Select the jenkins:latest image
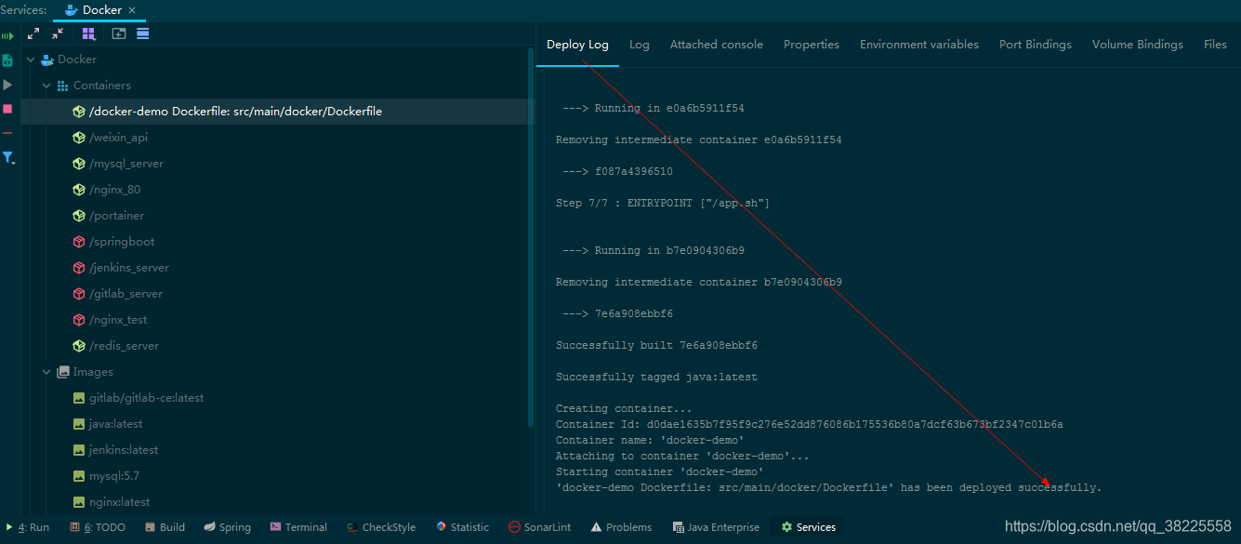This screenshot has width=1241, height=544. pyautogui.click(x=124, y=450)
